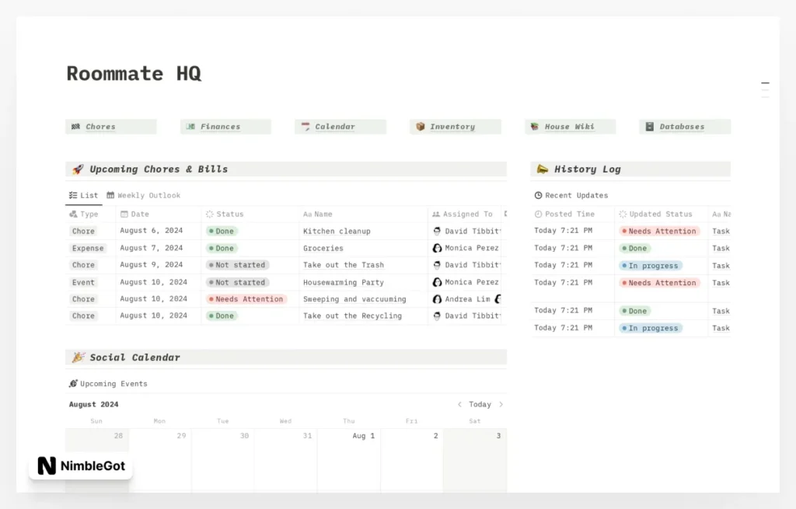
Task: Click the cabinet icon beside Databases
Action: (x=649, y=127)
